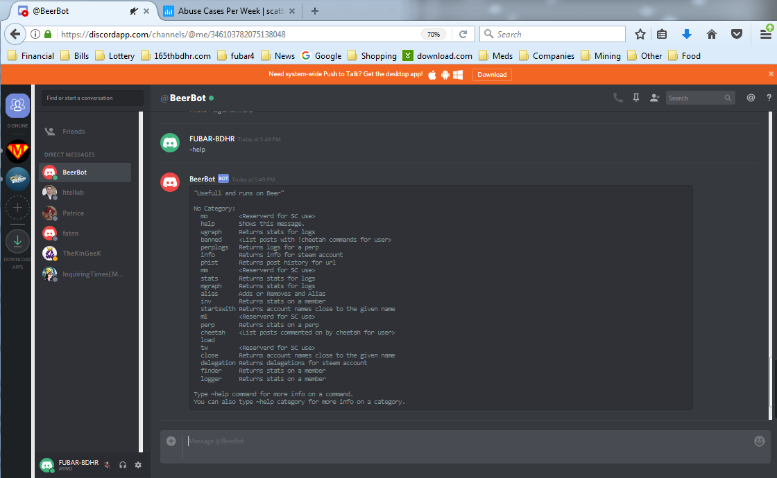777x478 pixels.
Task: Open InquiringTimes direct message
Action: (x=85, y=274)
